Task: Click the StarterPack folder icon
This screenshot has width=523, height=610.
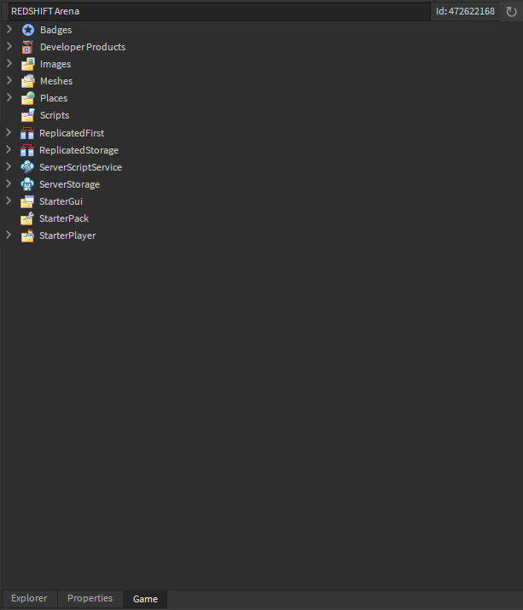Action: [x=27, y=218]
